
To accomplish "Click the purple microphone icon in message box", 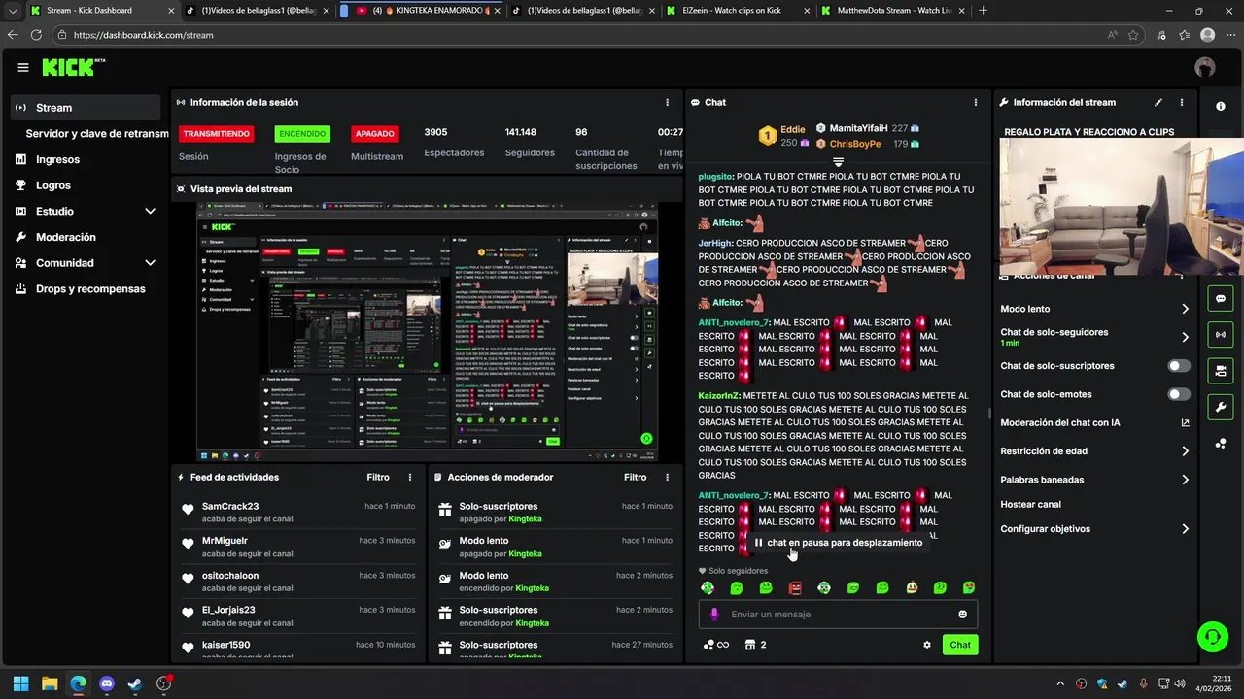I will pos(714,615).
